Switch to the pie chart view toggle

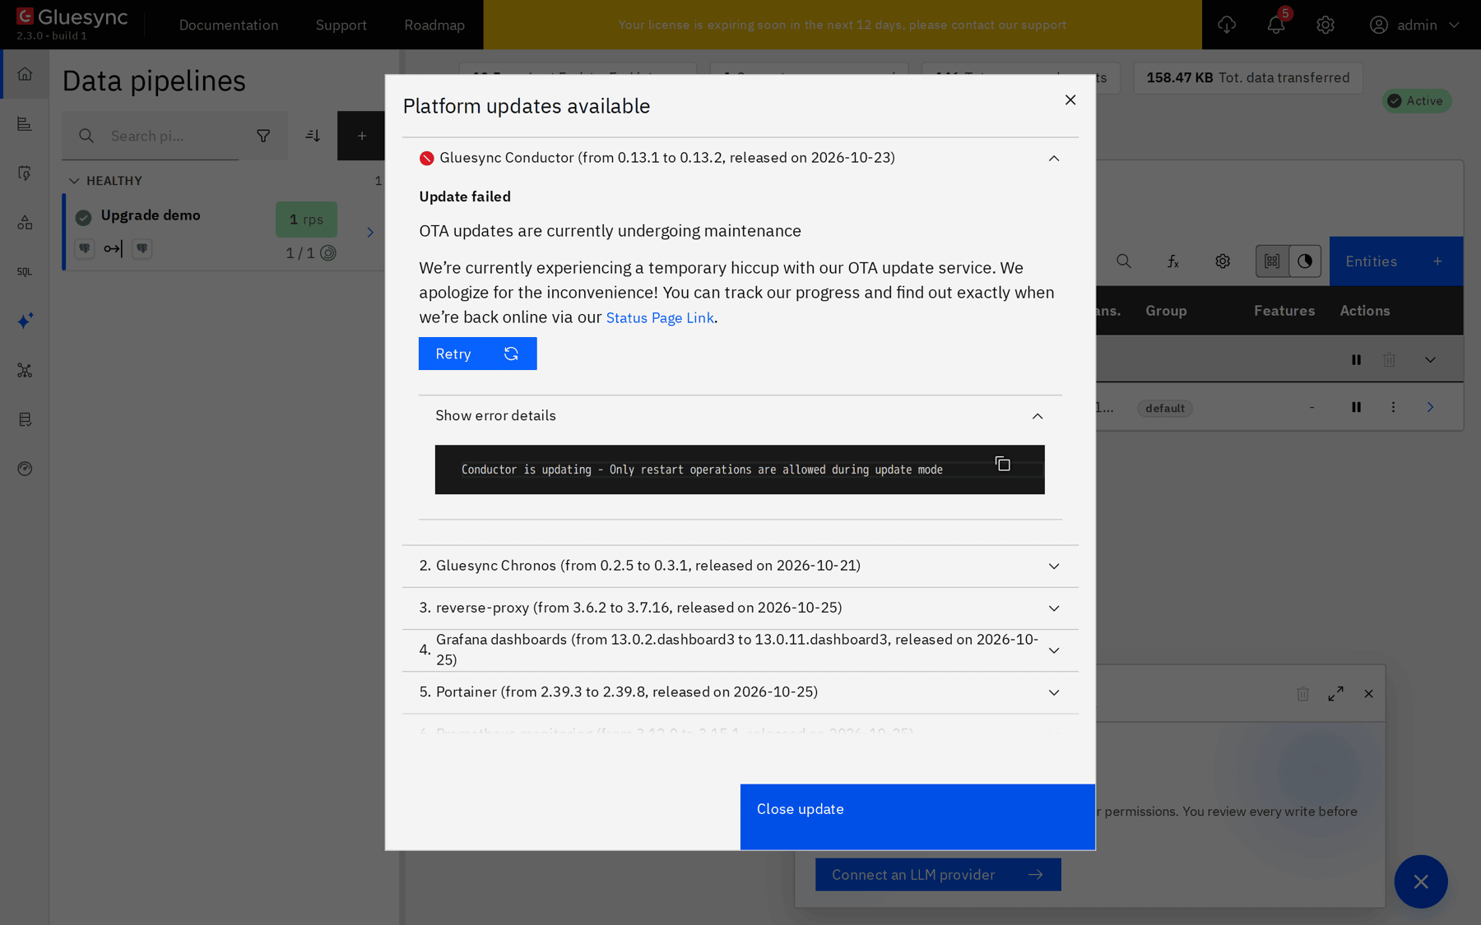[x=1305, y=261]
